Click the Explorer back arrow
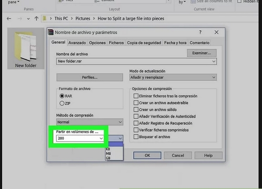 point(8,19)
